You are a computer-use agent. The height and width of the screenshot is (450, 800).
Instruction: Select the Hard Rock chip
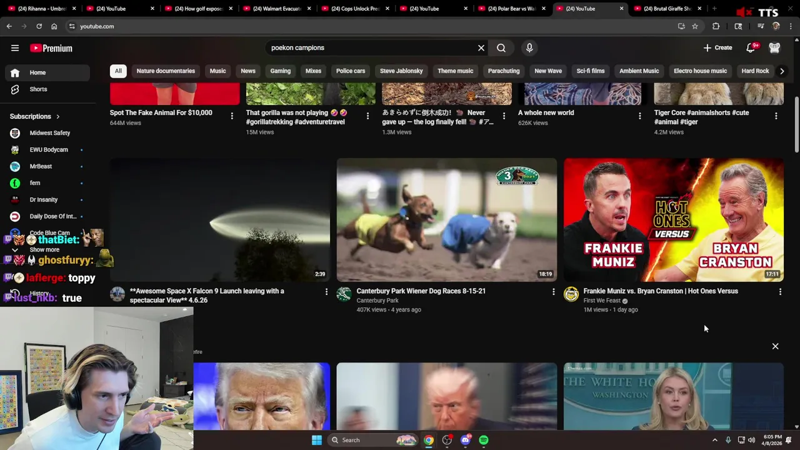[755, 71]
